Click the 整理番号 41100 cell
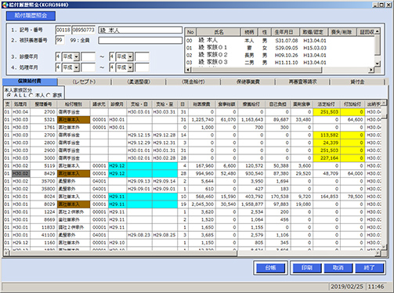Image resolution: width=394 pixels, height=293 pixels. click(43, 235)
